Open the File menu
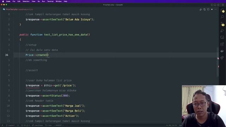Viewport: 226px width, 127px height. click(x=14, y=1)
